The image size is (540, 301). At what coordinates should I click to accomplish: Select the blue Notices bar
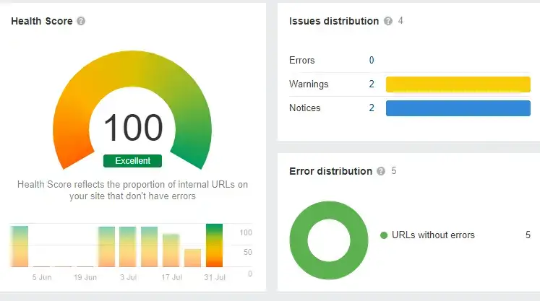pyautogui.click(x=458, y=108)
